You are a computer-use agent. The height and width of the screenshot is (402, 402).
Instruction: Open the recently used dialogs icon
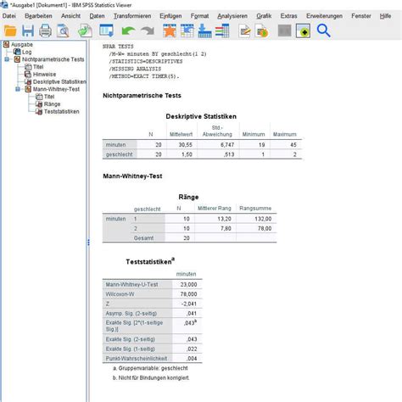click(106, 31)
